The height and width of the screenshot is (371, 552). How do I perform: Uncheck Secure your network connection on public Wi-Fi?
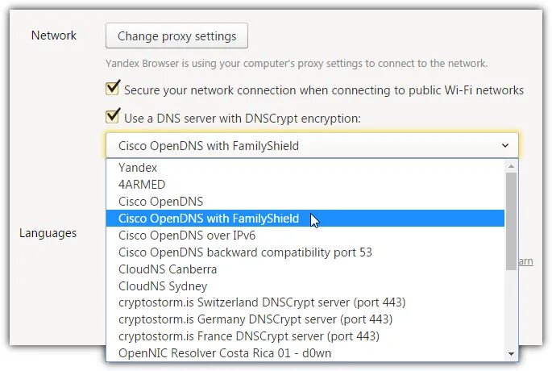(x=113, y=88)
